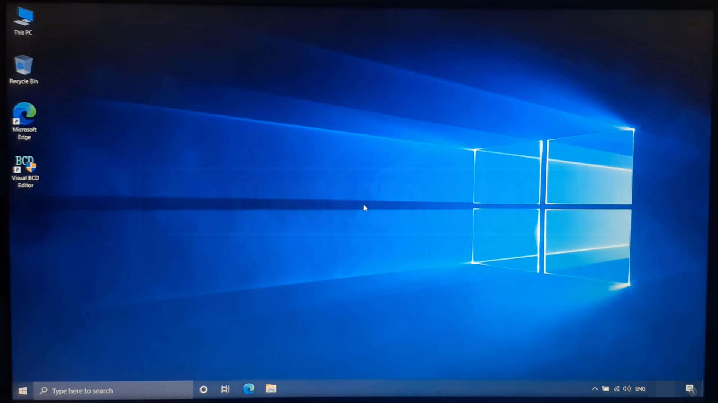Image resolution: width=718 pixels, height=403 pixels.
Task: Select the Recycle Bin desktop icon
Action: coord(24,69)
